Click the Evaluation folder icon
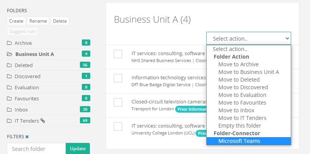 [9, 87]
